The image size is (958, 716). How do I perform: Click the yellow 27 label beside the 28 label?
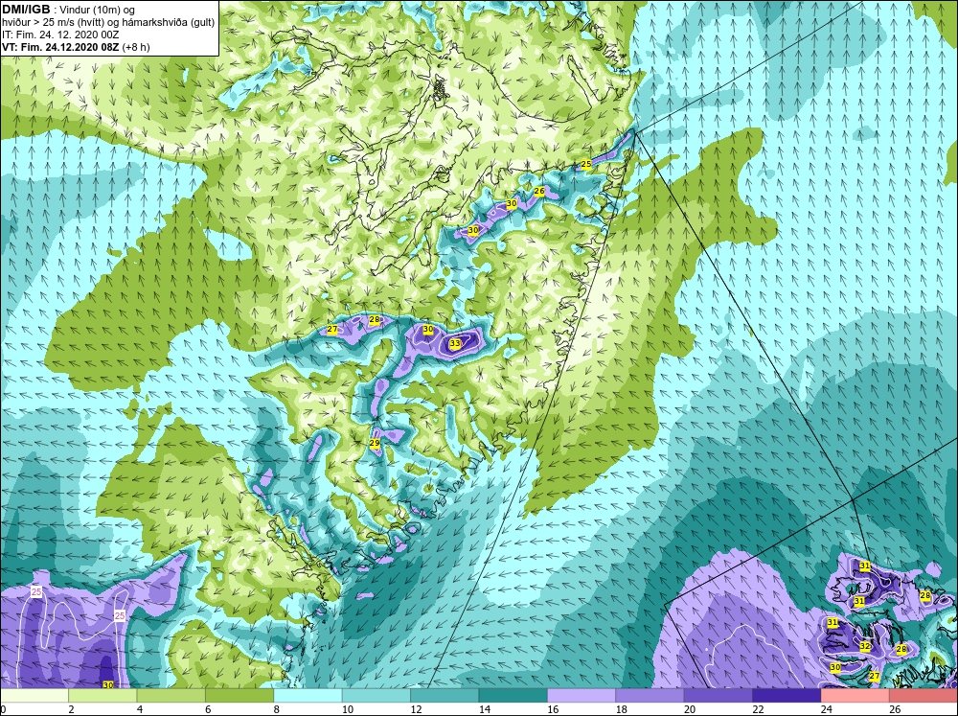(332, 329)
